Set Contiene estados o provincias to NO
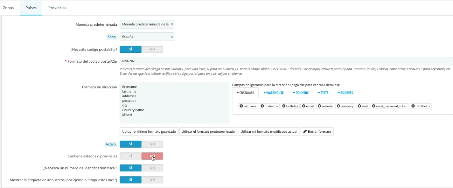Image resolution: width=453 pixels, height=188 pixels. [152, 156]
